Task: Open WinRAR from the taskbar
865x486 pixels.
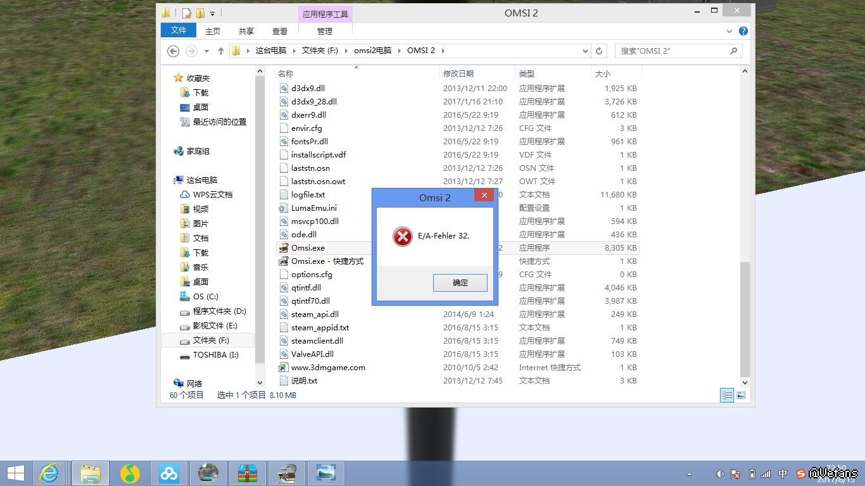Action: point(248,473)
